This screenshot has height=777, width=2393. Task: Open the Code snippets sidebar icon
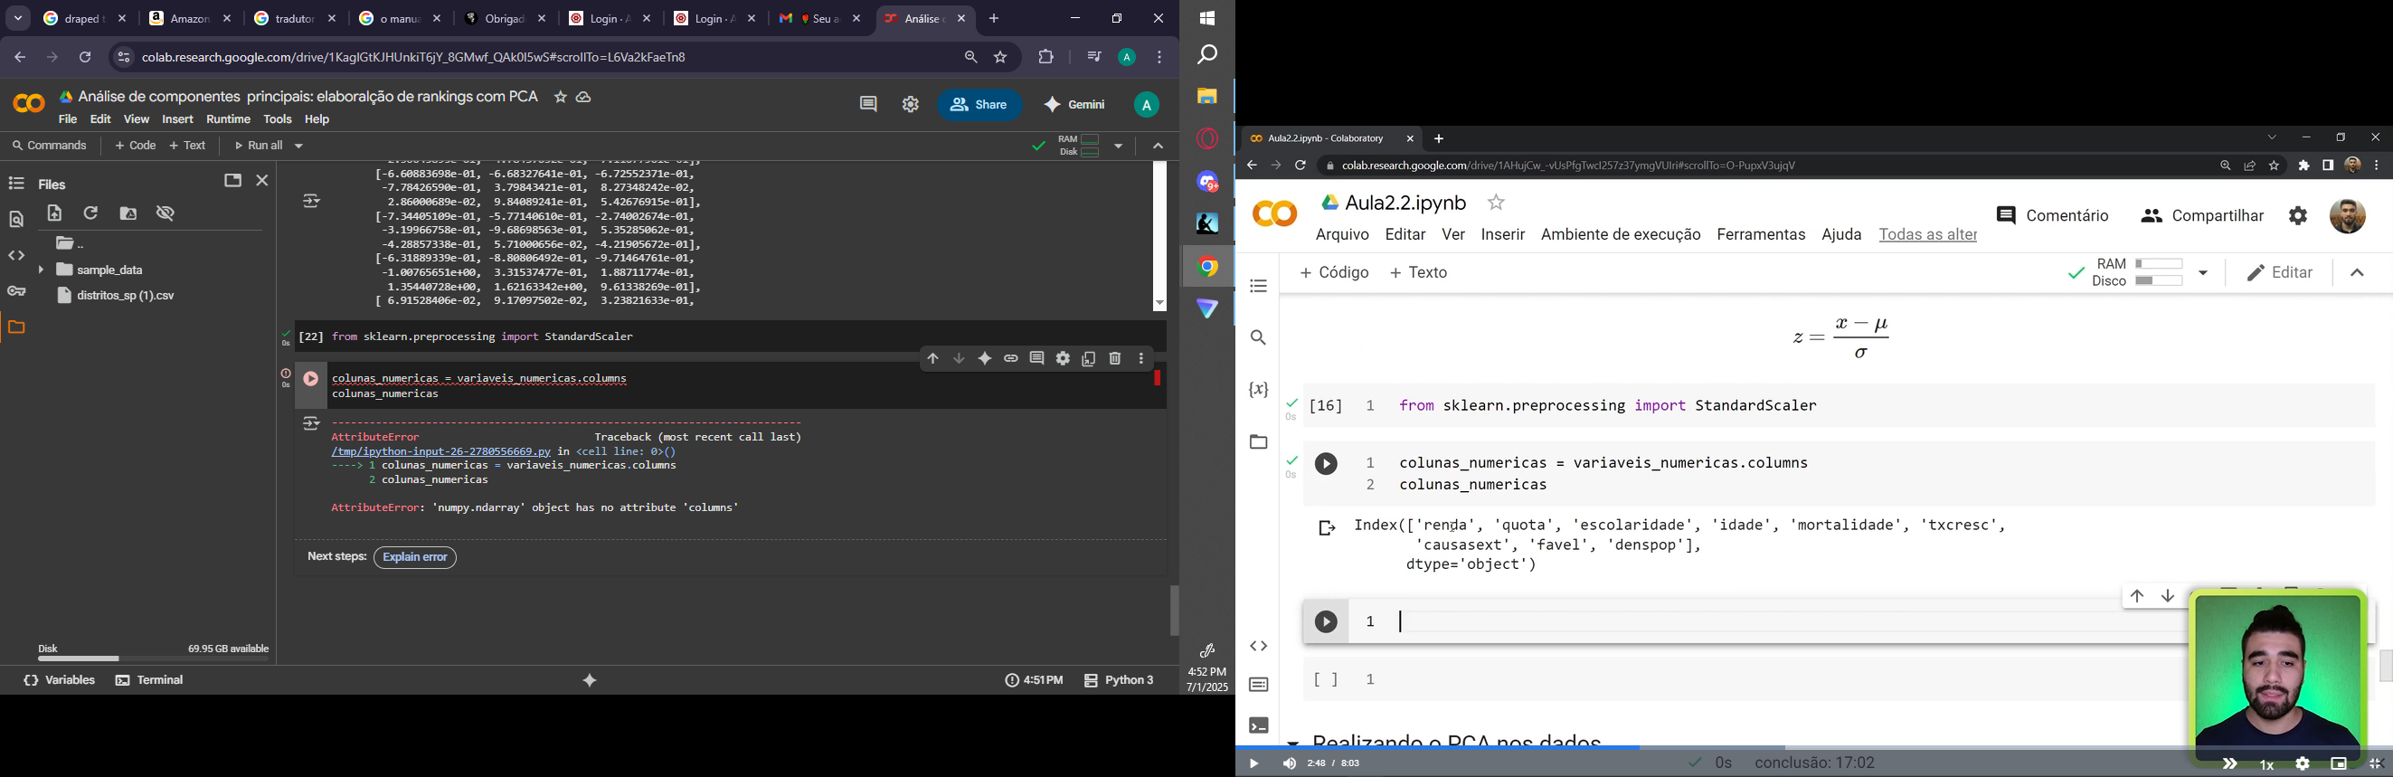(x=15, y=256)
